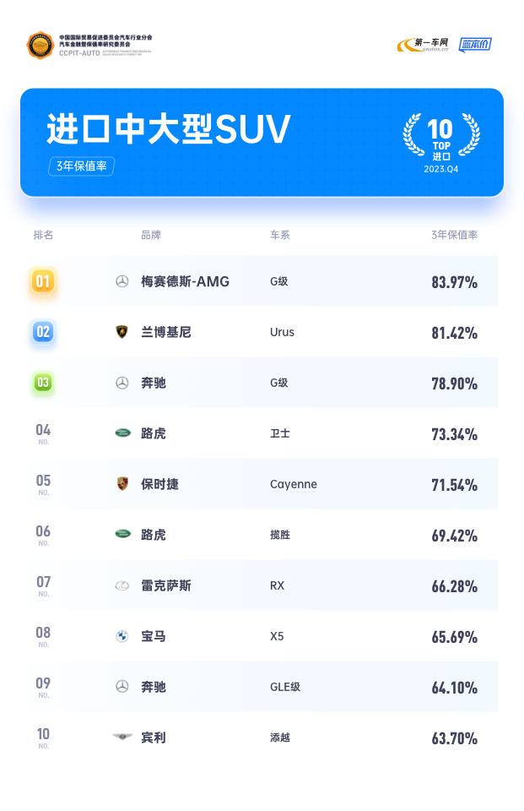Click the Bentley wings logo

122,737
